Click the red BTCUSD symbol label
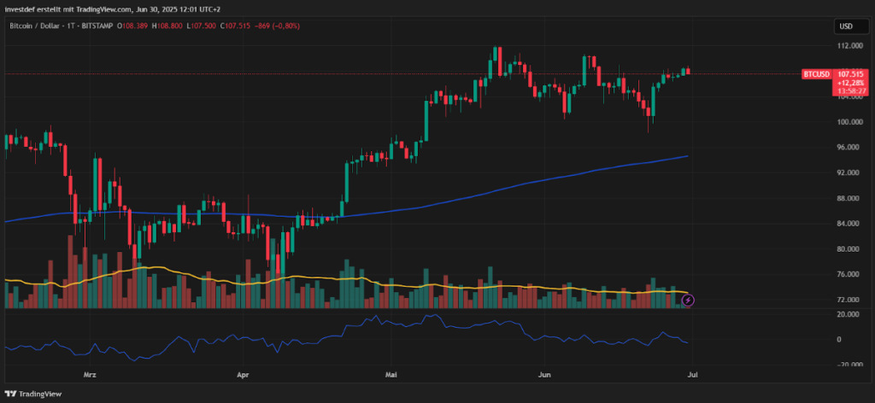The image size is (875, 403). (816, 74)
